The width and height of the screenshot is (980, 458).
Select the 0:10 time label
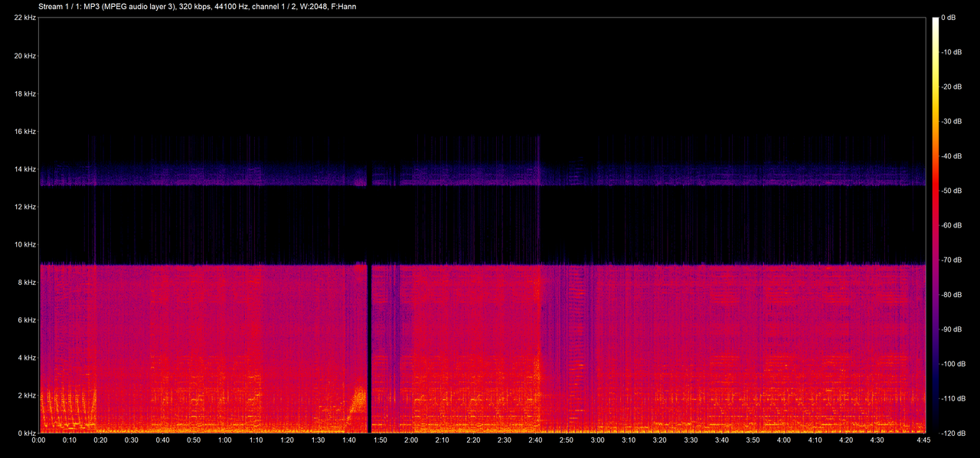click(x=70, y=441)
